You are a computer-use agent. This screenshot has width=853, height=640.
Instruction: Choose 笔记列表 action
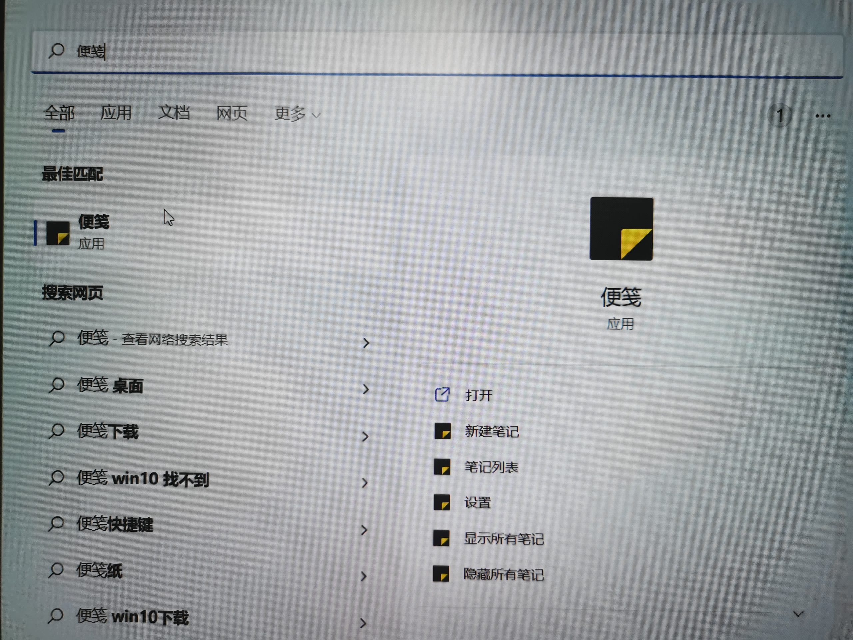pos(491,467)
